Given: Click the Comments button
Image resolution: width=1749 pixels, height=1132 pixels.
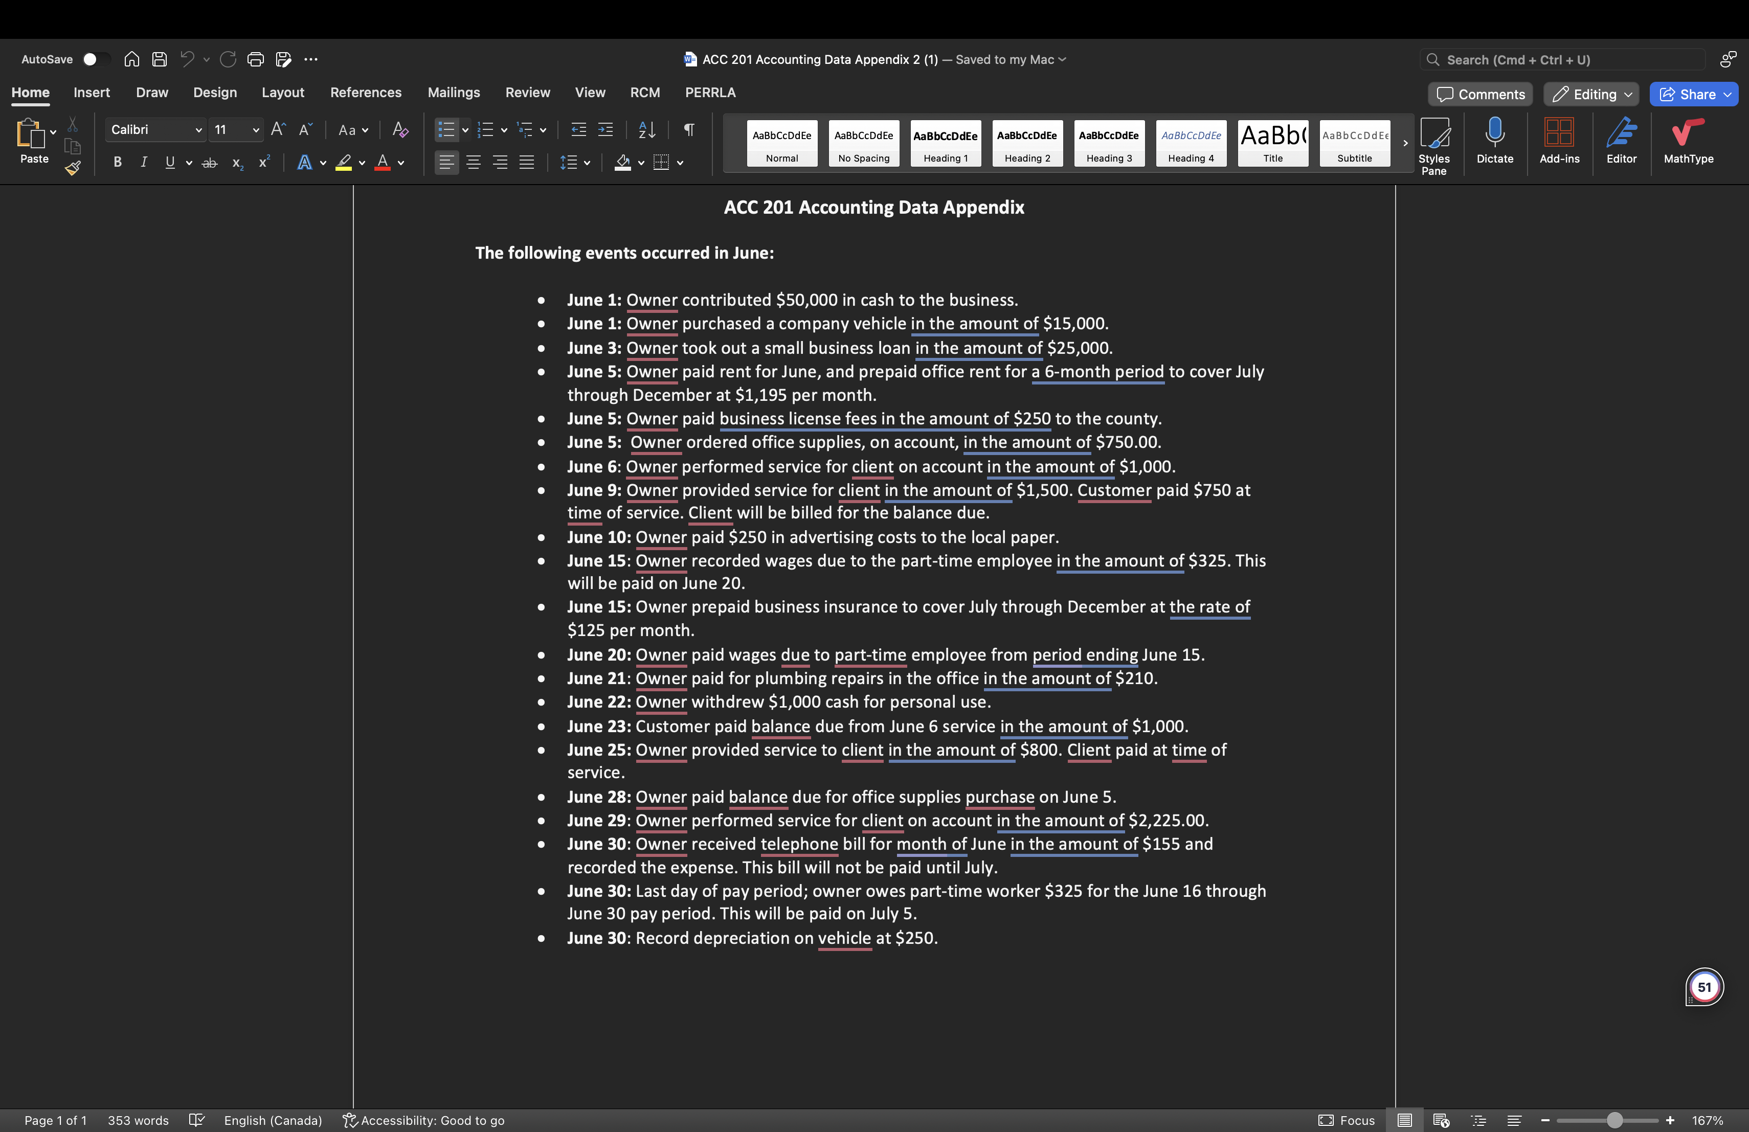Looking at the screenshot, I should [x=1481, y=94].
